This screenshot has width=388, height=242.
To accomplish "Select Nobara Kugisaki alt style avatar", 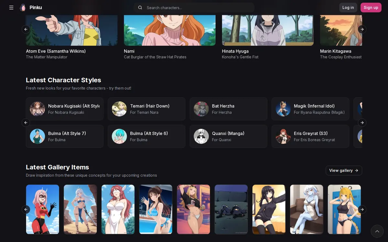I will click(x=38, y=109).
